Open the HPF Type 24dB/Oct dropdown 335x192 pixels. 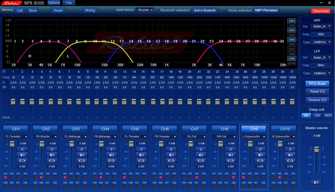click(x=321, y=42)
